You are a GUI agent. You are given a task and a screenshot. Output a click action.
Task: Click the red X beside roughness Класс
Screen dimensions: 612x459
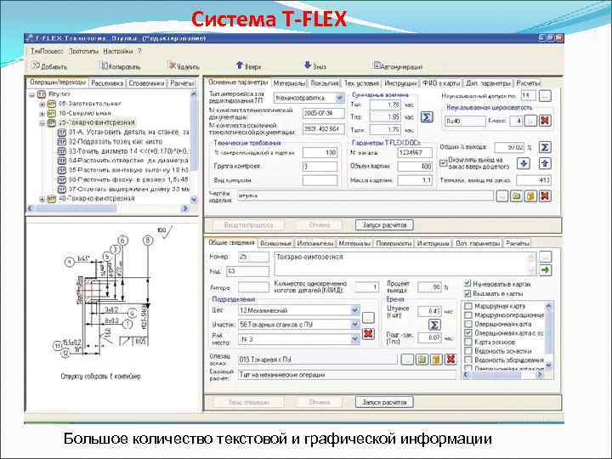pos(545,121)
